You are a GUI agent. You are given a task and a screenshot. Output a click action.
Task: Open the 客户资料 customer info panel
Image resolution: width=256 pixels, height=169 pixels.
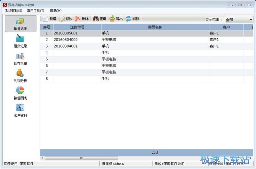pos(20,111)
